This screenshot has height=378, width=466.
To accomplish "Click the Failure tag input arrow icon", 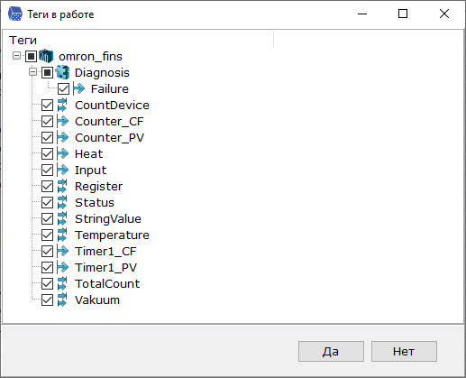I will 78,88.
